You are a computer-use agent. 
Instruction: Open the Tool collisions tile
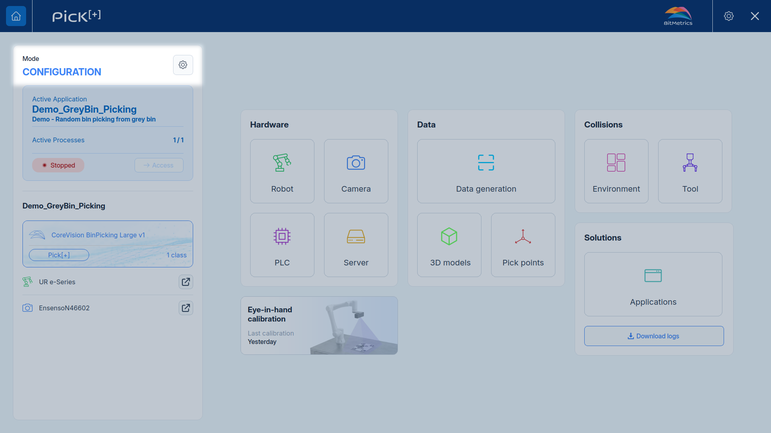(x=690, y=171)
